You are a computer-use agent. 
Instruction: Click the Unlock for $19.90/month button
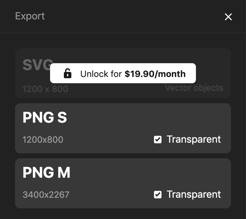click(123, 73)
